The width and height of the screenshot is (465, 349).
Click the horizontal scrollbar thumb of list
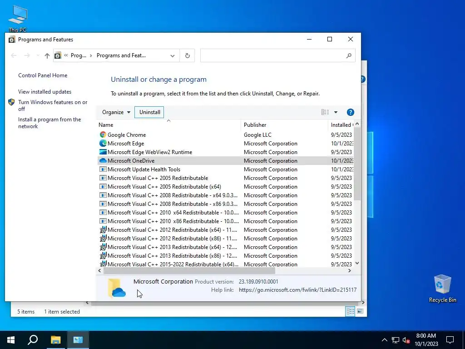coord(189,271)
